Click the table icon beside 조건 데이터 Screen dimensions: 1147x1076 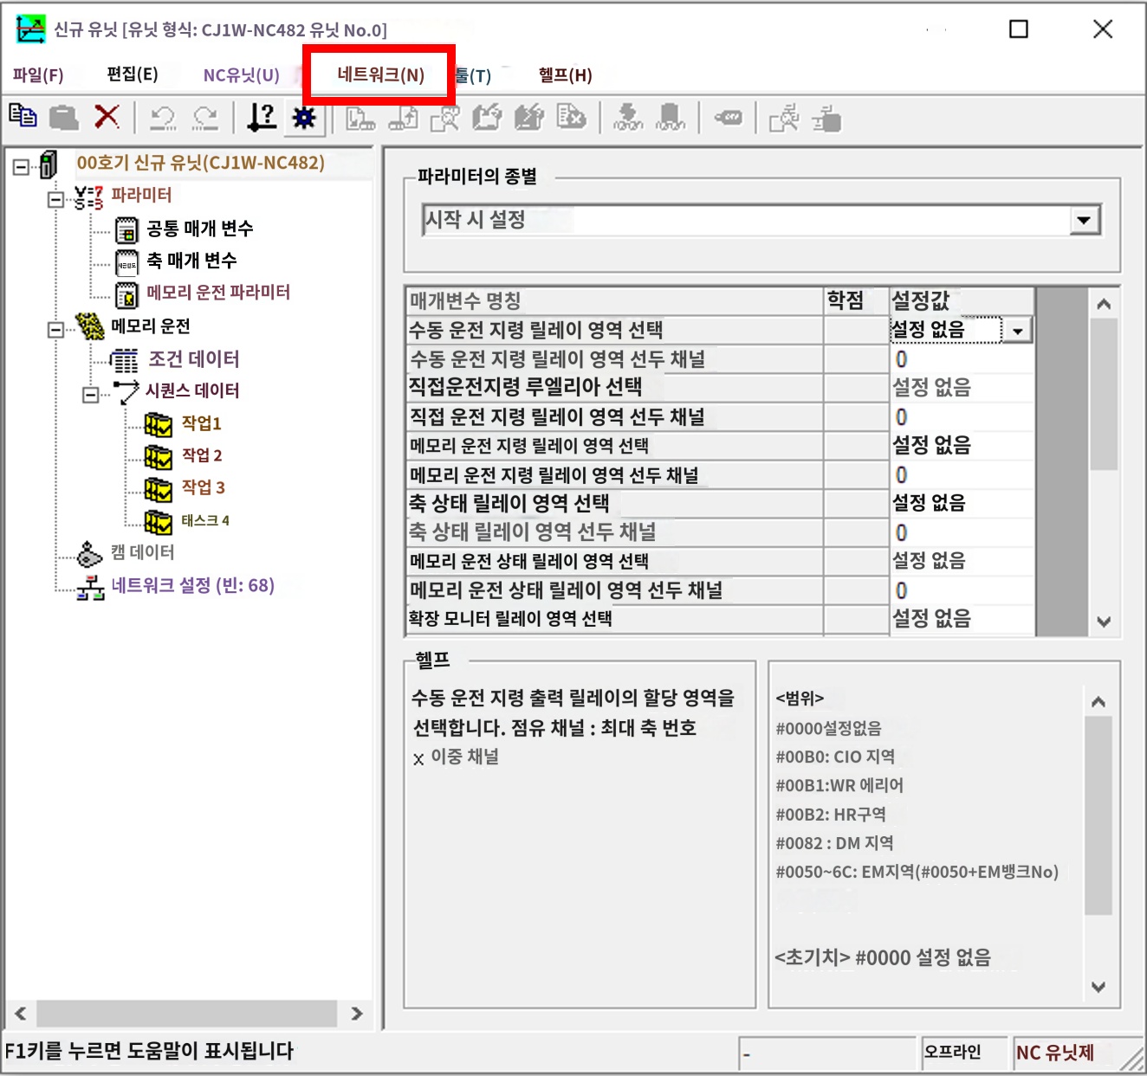tap(124, 359)
